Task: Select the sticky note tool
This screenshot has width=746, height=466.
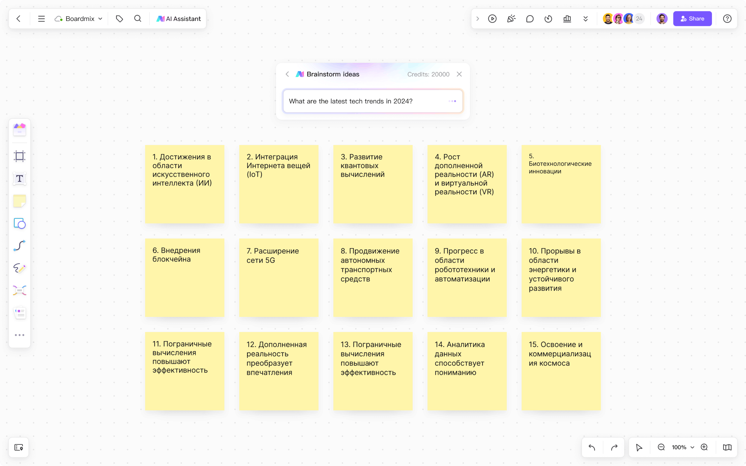Action: pyautogui.click(x=20, y=201)
